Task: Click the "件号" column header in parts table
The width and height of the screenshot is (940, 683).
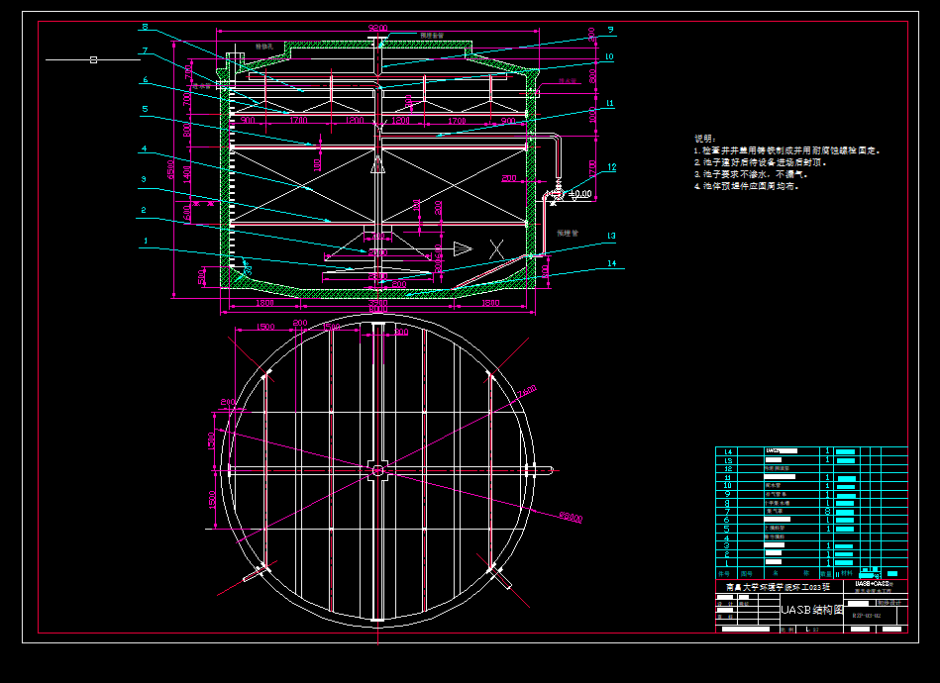Action: (x=725, y=573)
